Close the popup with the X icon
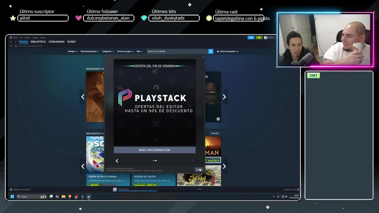This screenshot has height=213, width=379. (x=203, y=57)
